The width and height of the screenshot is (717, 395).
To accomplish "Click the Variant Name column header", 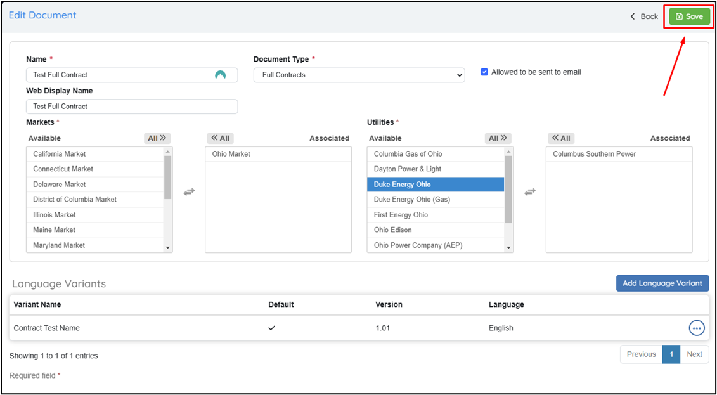I will pos(37,304).
